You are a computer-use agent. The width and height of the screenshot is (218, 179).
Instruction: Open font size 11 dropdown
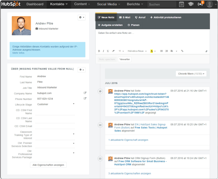pos(121,51)
